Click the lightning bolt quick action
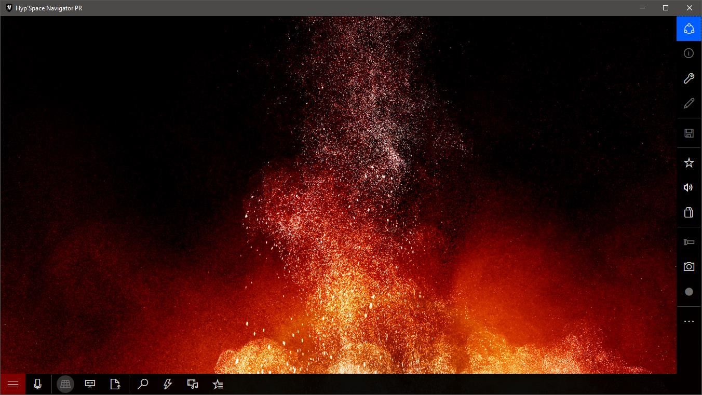702x395 pixels. coord(168,384)
